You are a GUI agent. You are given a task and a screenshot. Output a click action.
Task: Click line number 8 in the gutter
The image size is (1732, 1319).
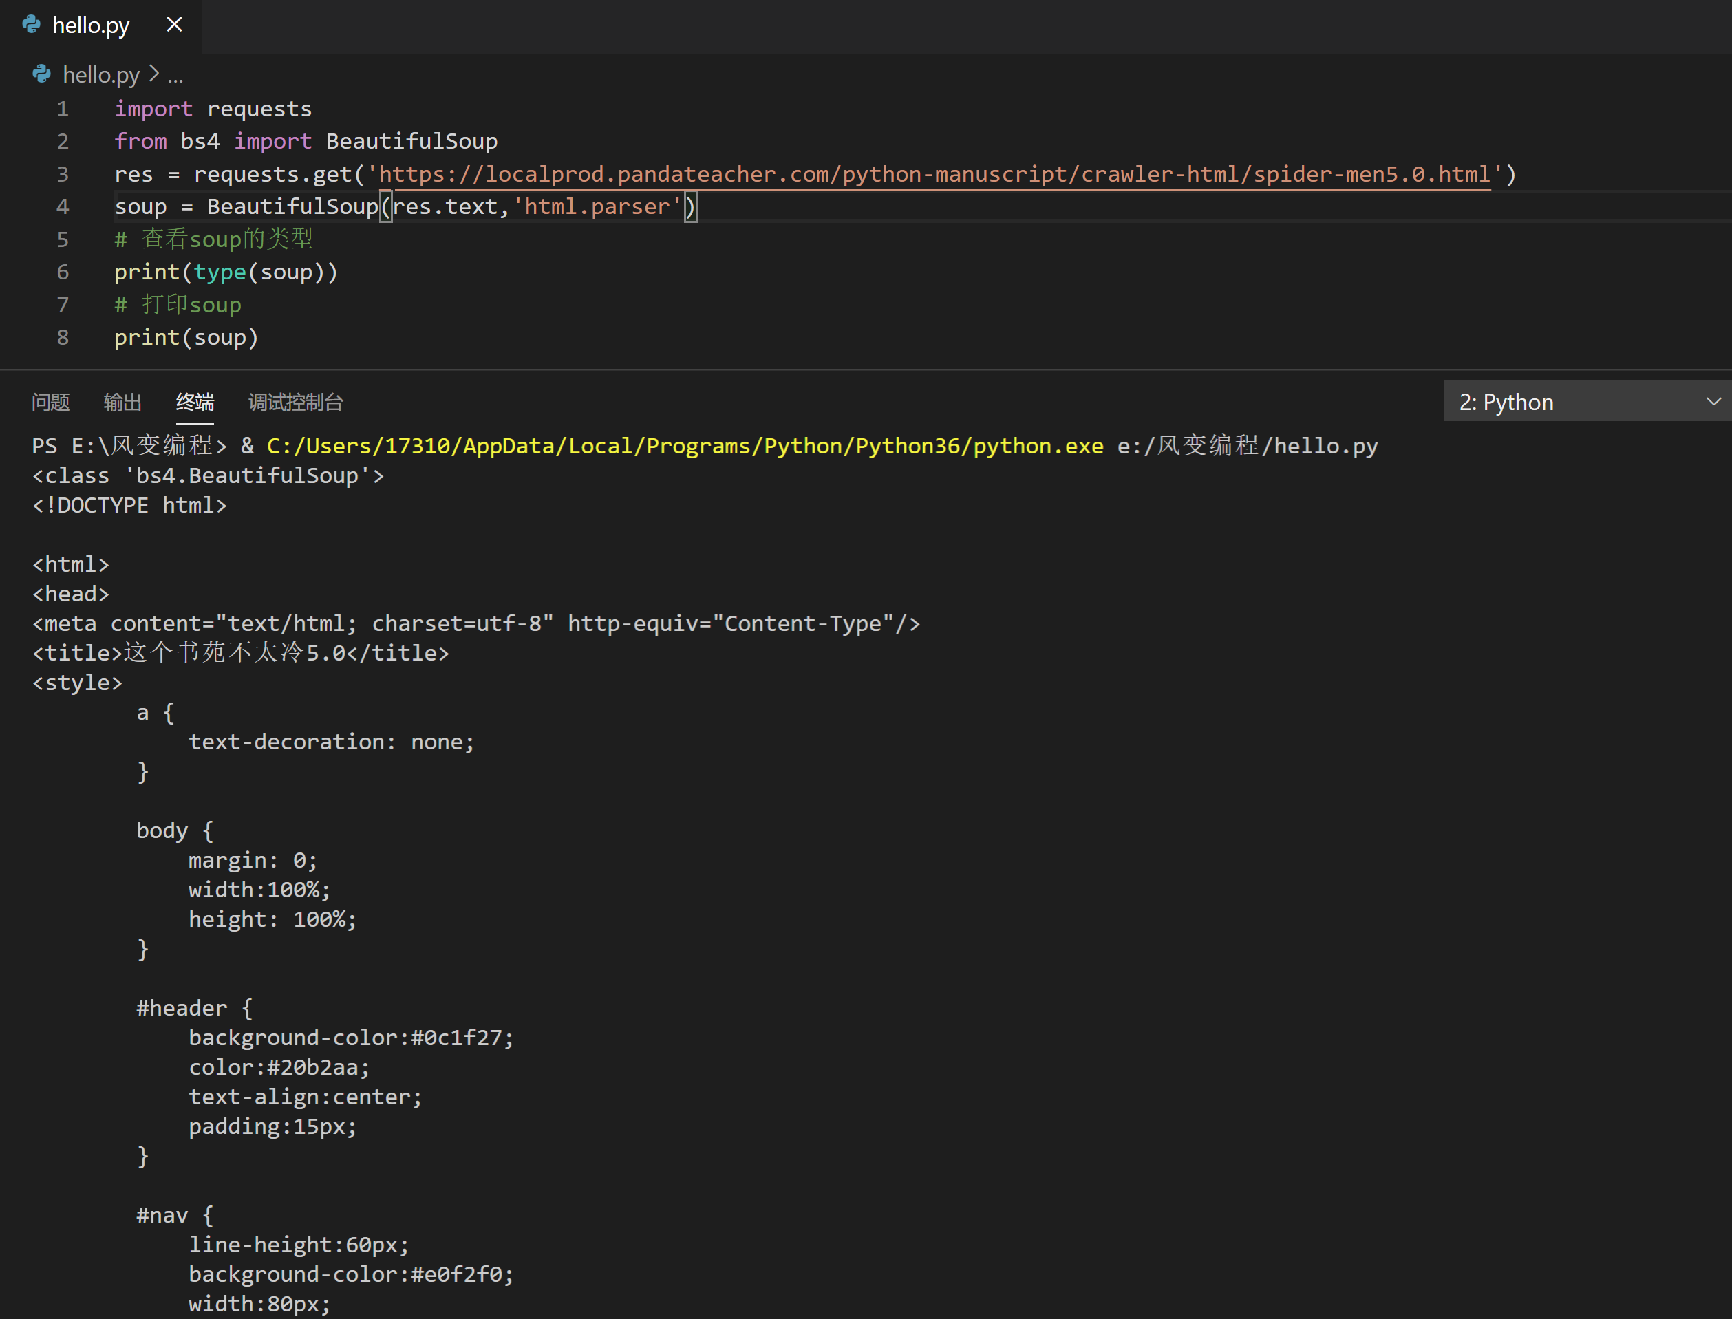[x=63, y=337]
